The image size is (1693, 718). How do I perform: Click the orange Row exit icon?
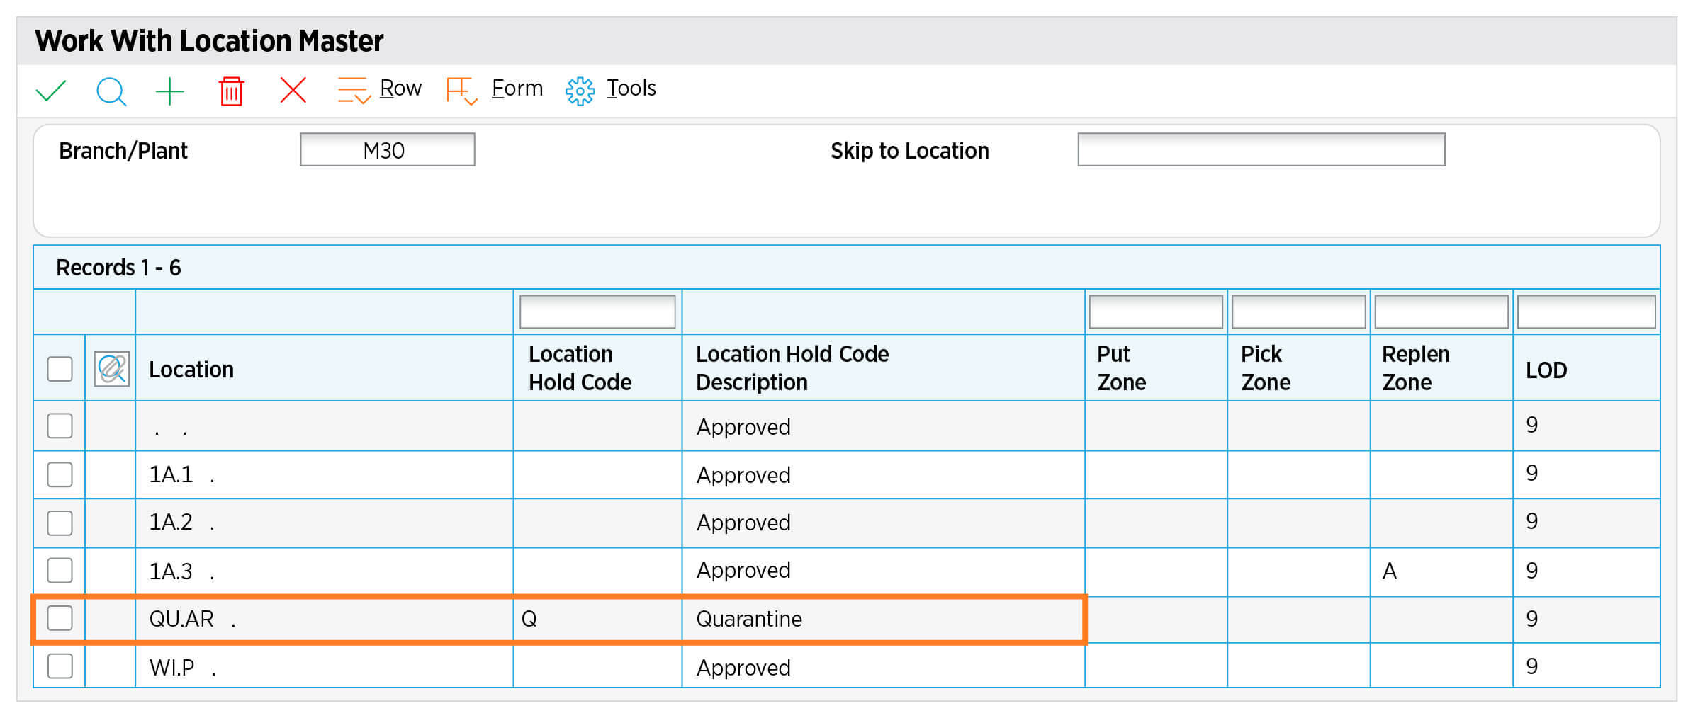tap(354, 91)
